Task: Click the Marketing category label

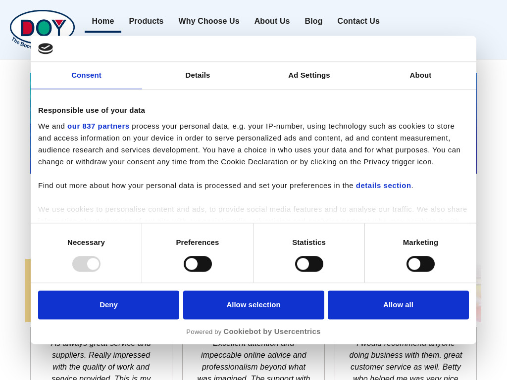Action: point(420,242)
